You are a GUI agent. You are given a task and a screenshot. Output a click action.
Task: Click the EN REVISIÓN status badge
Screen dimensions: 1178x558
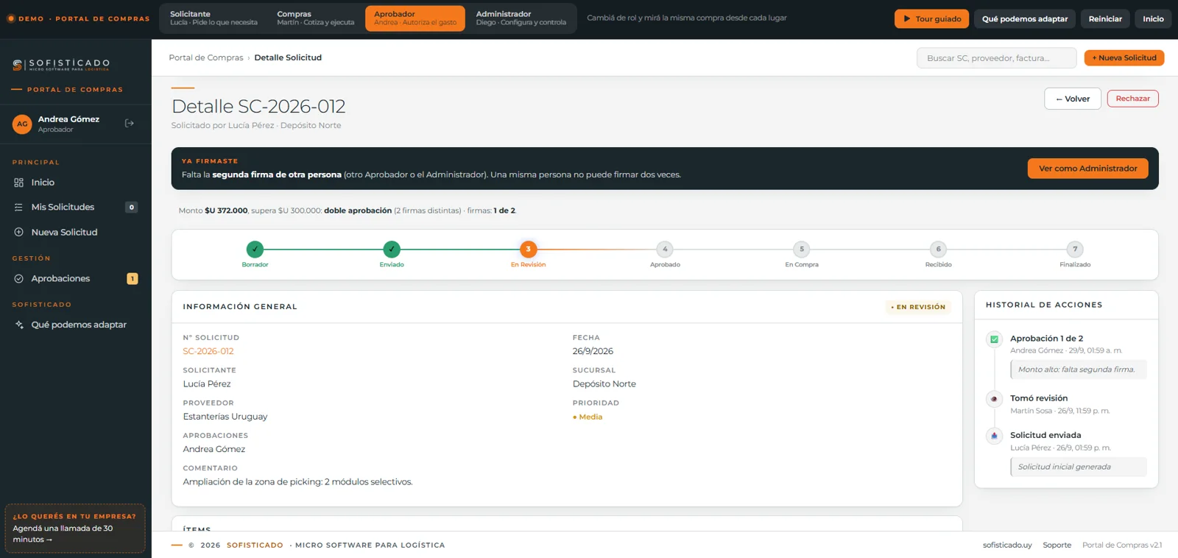(918, 307)
